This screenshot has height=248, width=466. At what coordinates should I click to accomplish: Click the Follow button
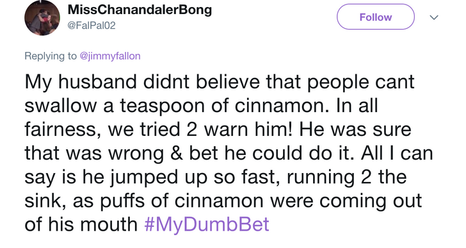[x=375, y=17]
